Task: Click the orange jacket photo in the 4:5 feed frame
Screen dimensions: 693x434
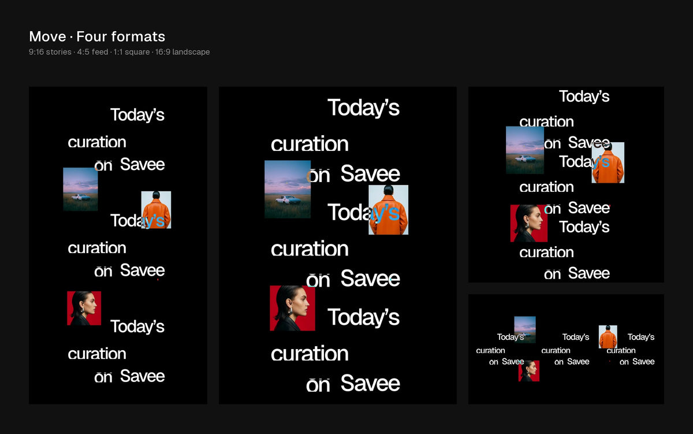Action: [388, 210]
